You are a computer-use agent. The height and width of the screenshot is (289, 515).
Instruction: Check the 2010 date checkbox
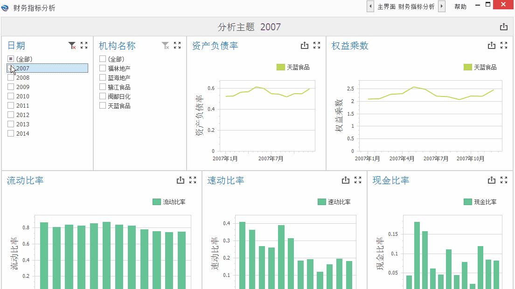(11, 96)
